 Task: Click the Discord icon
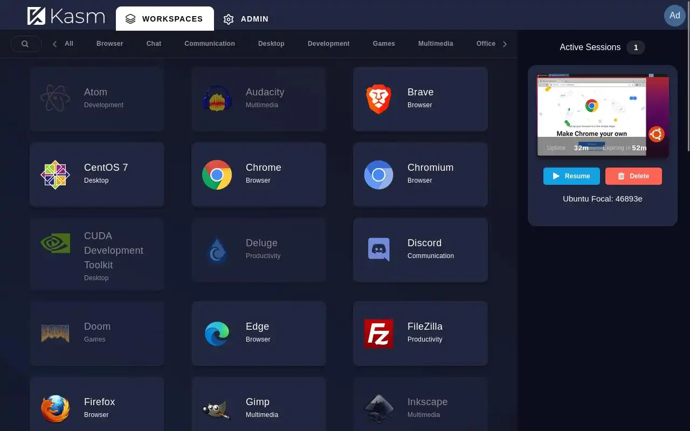click(x=378, y=250)
